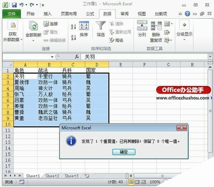214x187 pixels.
Task: Switch to Page Layout view in status bar
Action: coord(137,182)
